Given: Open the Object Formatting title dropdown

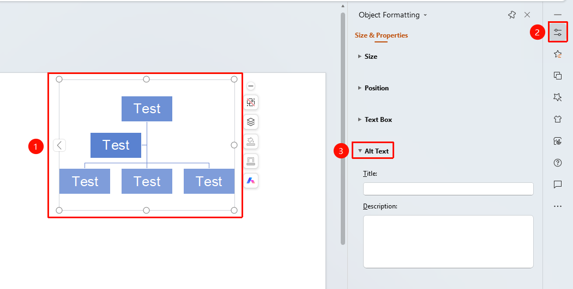Looking at the screenshot, I should (x=425, y=15).
